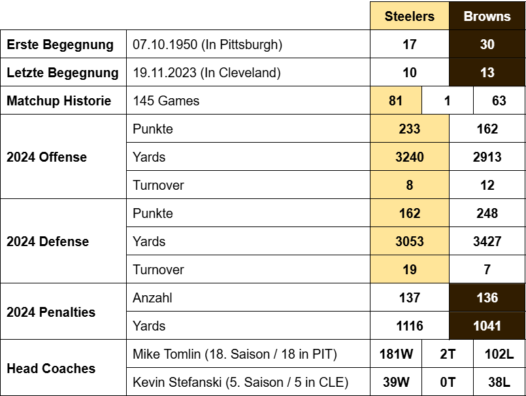Select the Letzte Begegnung row label
Viewport: 526px width, 396px height.
(x=63, y=73)
